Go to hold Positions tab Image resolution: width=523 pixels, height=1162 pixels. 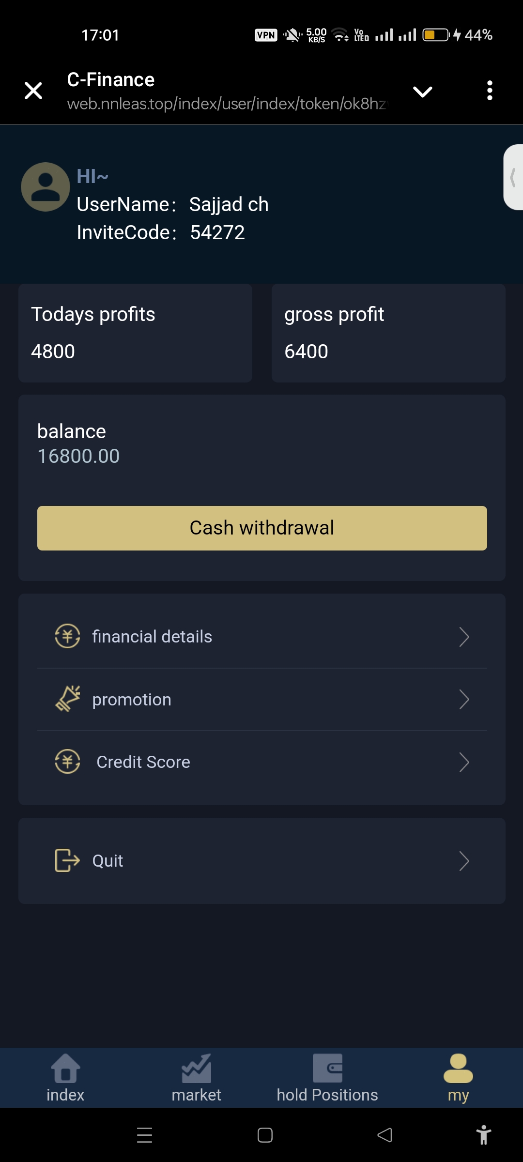[327, 1078]
